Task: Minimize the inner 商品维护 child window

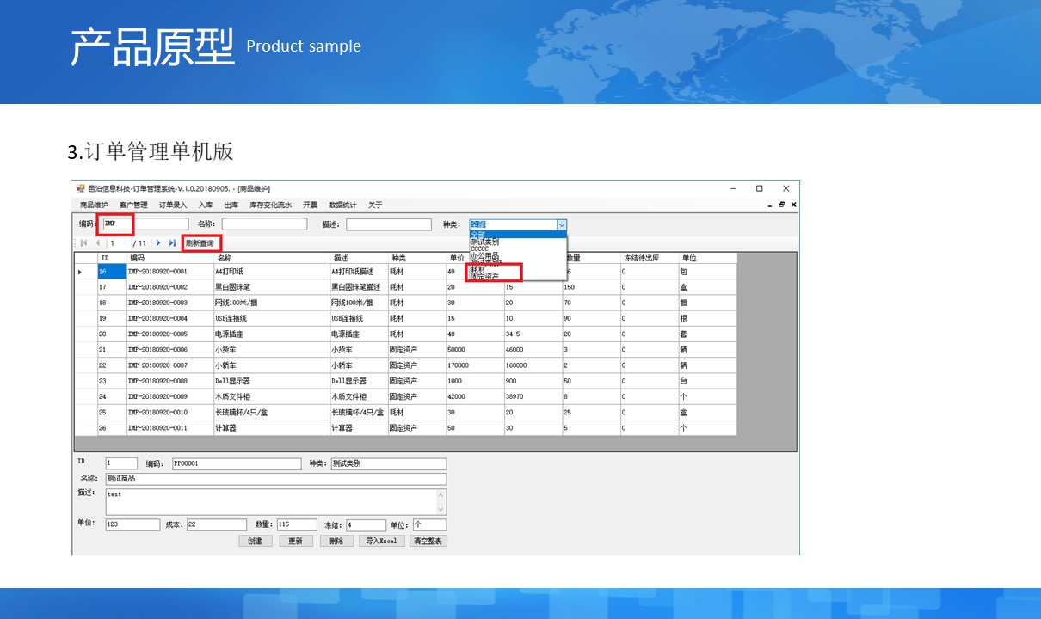Action: [770, 205]
